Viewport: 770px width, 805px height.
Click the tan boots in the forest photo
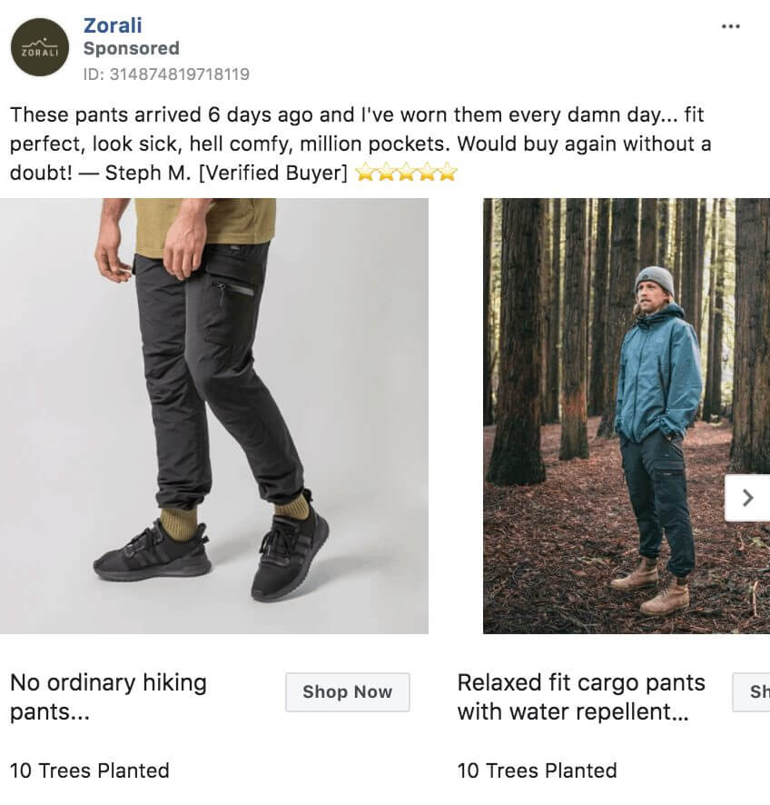[x=636, y=574]
